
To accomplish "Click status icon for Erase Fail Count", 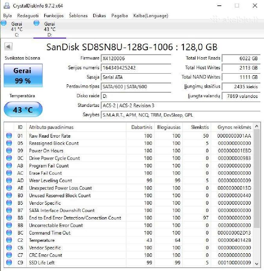I will pos(9,173).
